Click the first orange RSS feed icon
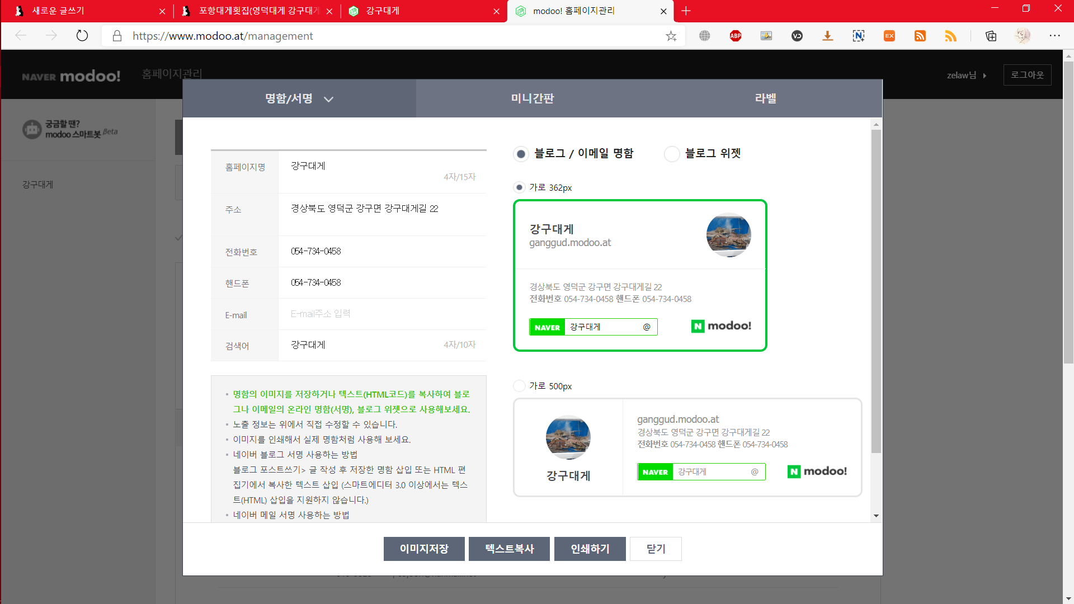This screenshot has width=1074, height=604. point(920,36)
